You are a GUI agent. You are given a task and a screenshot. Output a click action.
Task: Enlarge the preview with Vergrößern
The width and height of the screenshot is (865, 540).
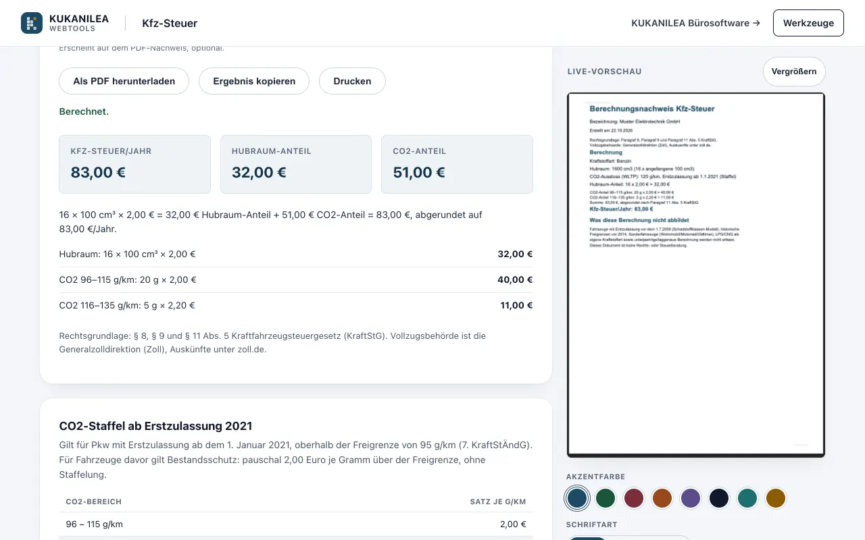tap(794, 72)
